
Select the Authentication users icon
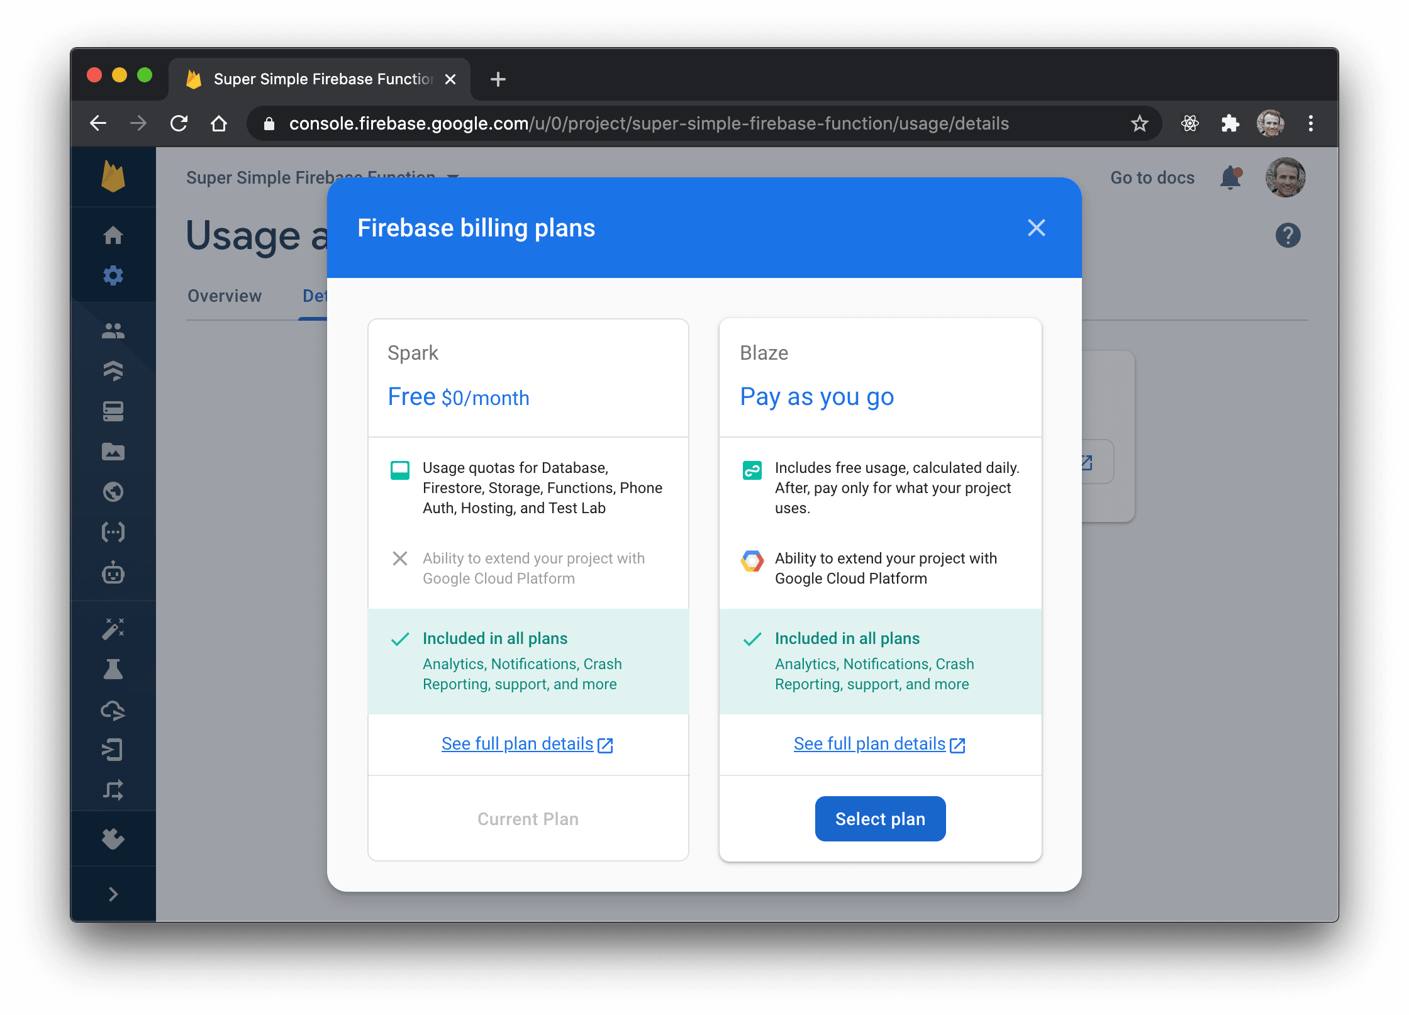click(x=114, y=331)
